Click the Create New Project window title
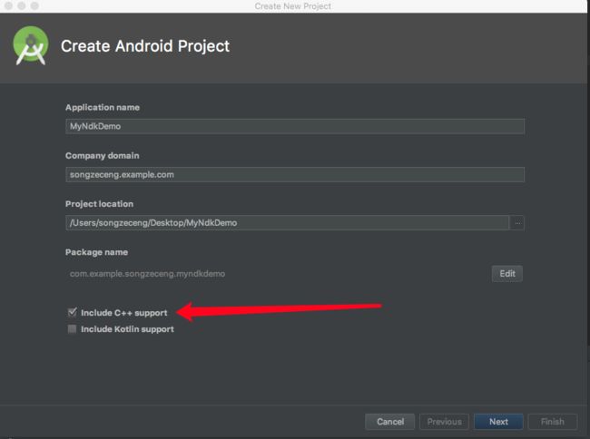Image resolution: width=590 pixels, height=439 pixels. pos(293,6)
